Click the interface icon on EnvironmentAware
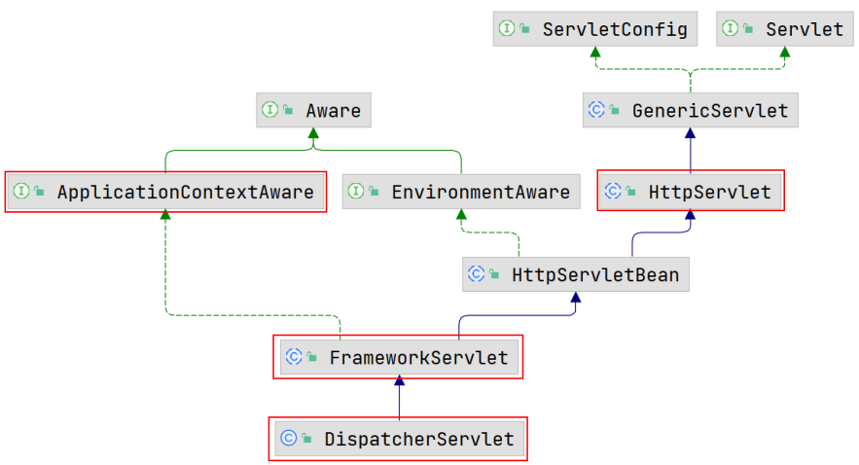The width and height of the screenshot is (859, 465). click(356, 192)
